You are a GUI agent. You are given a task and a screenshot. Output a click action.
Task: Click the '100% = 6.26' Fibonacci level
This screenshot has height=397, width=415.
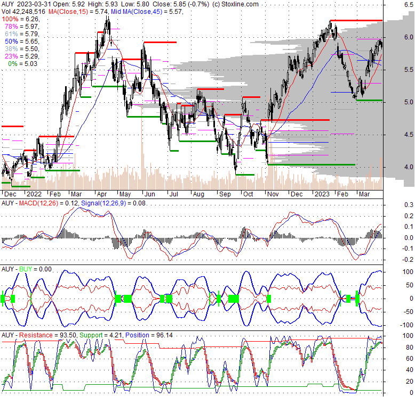coord(21,19)
